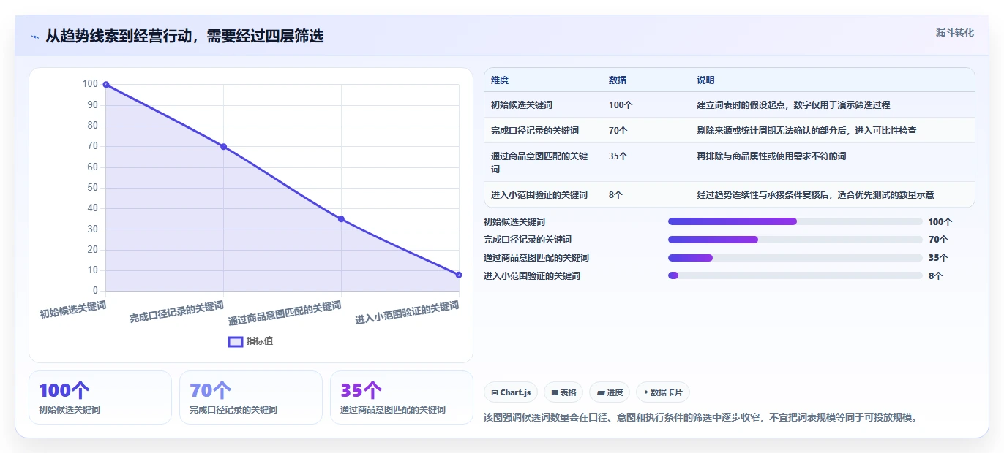1004x453 pixels.
Task: Select the table cell 100个
Action: pos(621,105)
